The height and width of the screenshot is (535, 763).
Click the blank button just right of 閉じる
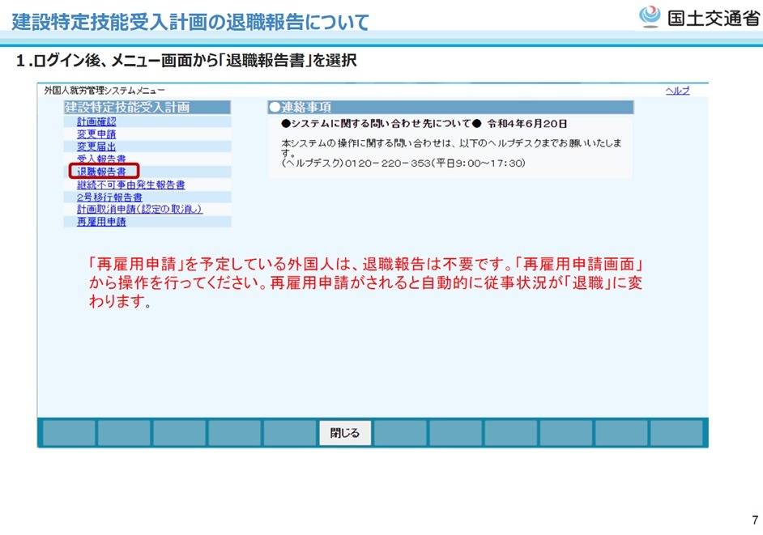400,433
